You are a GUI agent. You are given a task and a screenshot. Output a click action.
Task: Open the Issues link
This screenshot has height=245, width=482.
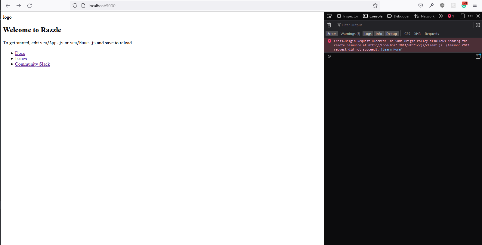21,59
